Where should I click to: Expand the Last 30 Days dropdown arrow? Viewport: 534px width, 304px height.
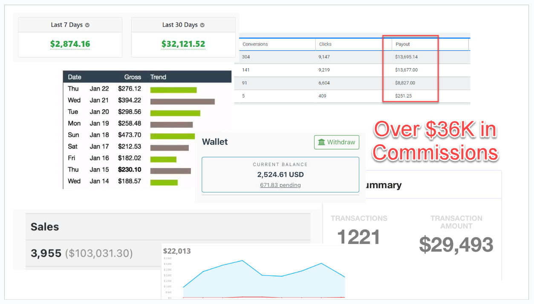point(202,25)
